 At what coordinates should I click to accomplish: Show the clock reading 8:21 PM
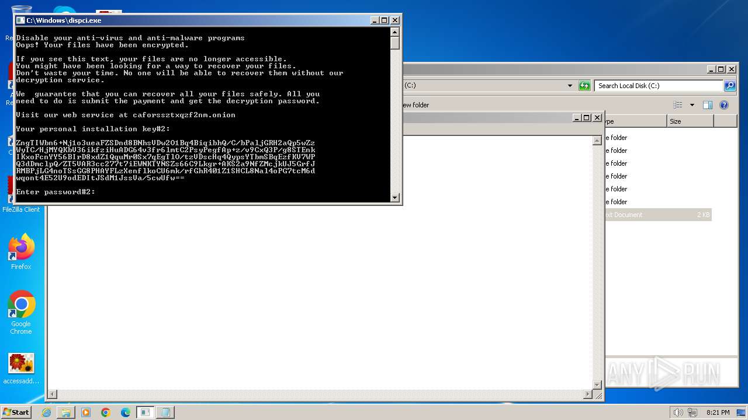(x=718, y=412)
